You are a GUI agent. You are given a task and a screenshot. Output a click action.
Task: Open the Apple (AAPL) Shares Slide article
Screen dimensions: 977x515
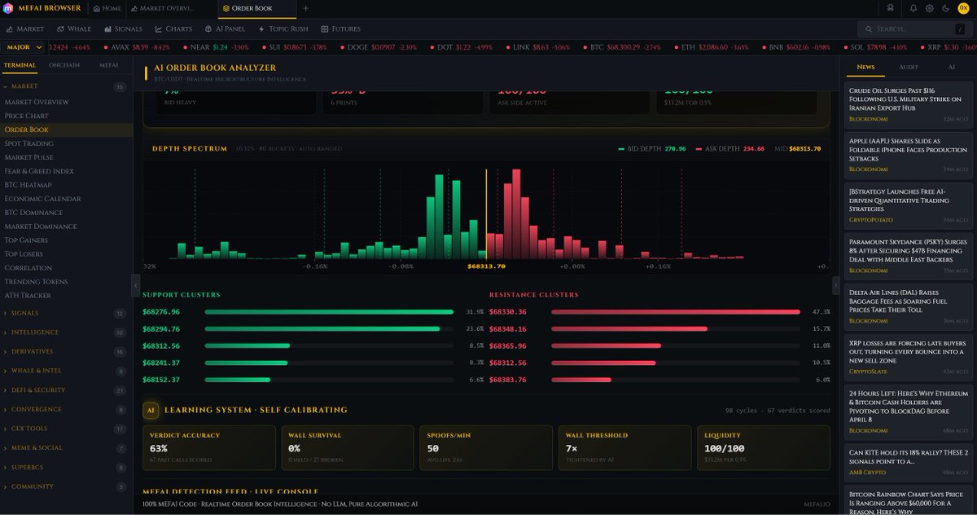coord(909,154)
